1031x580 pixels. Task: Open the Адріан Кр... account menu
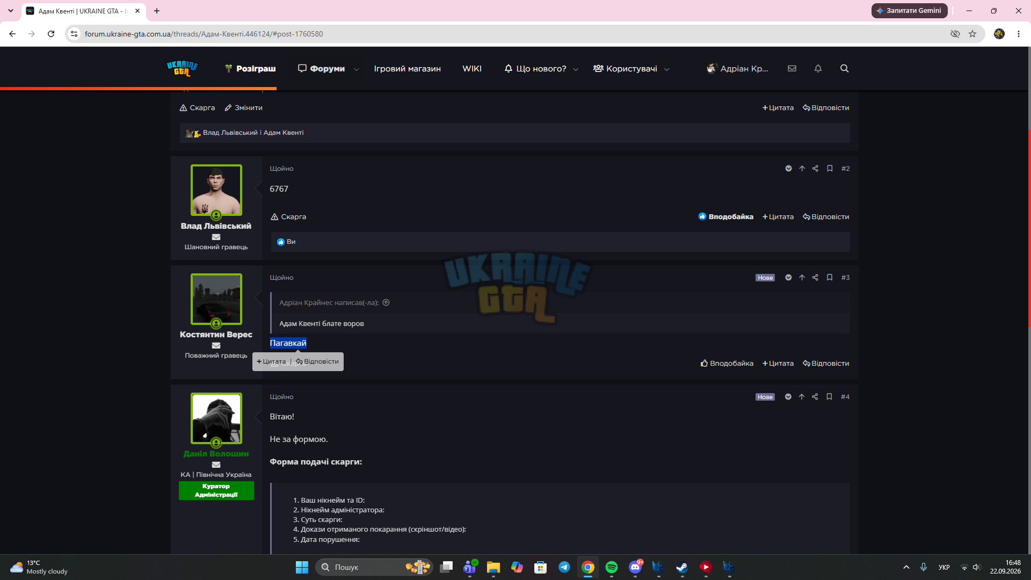737,69
